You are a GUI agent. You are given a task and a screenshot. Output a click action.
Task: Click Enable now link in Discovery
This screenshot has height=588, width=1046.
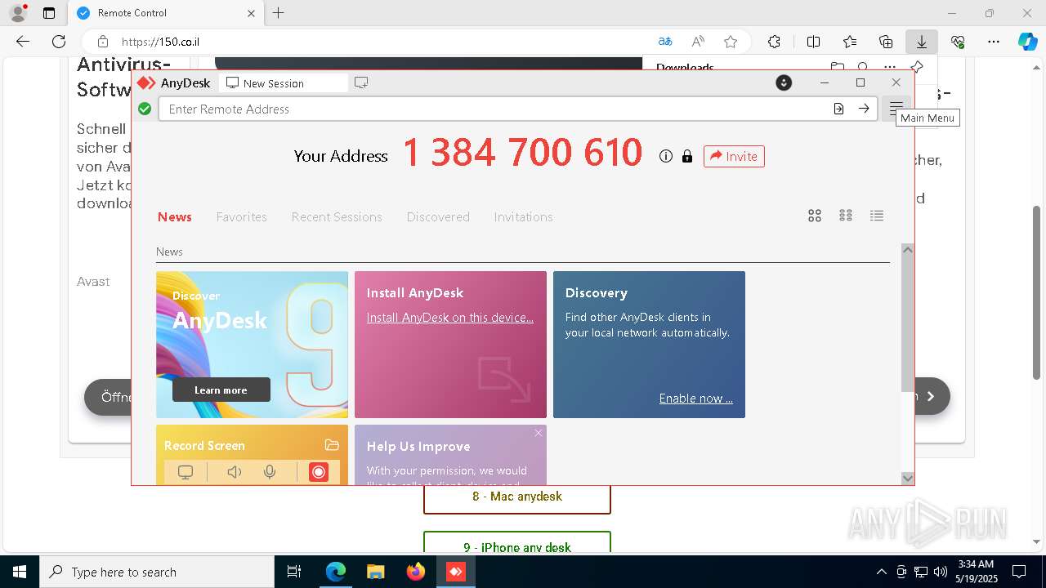click(696, 399)
